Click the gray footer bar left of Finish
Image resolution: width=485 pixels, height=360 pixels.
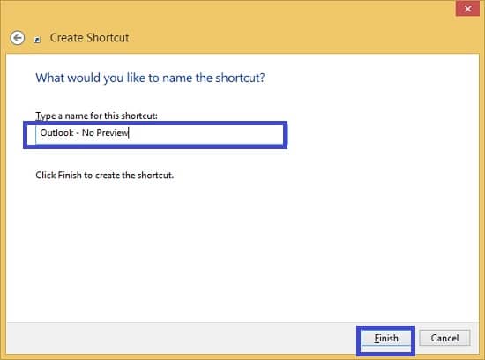[179, 338]
